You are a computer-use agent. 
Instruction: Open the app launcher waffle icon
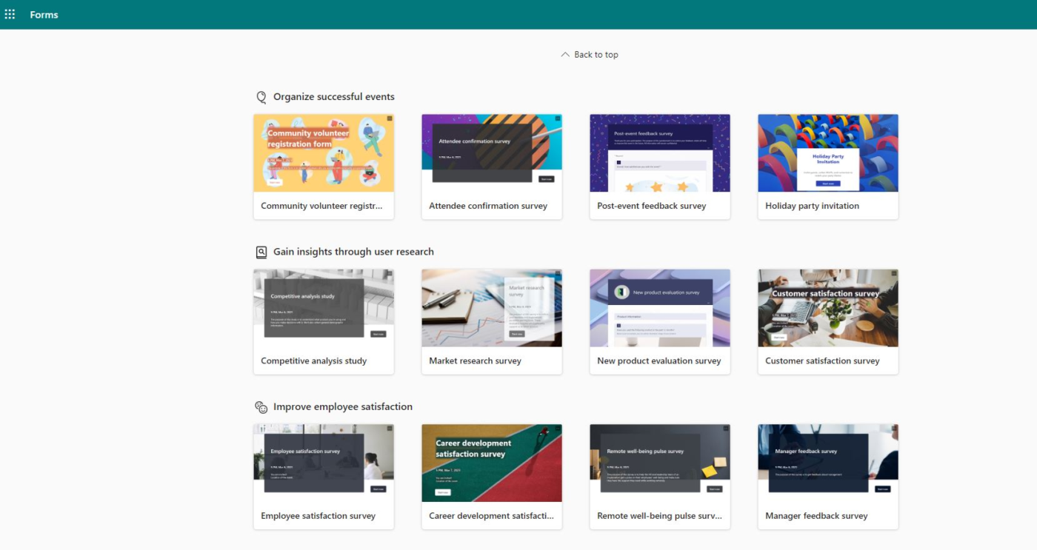(10, 15)
